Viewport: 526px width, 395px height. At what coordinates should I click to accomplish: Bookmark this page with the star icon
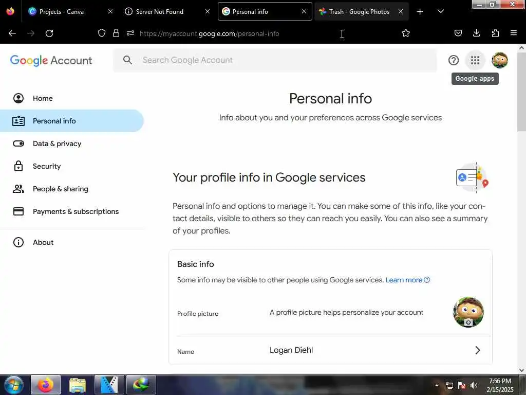click(406, 33)
